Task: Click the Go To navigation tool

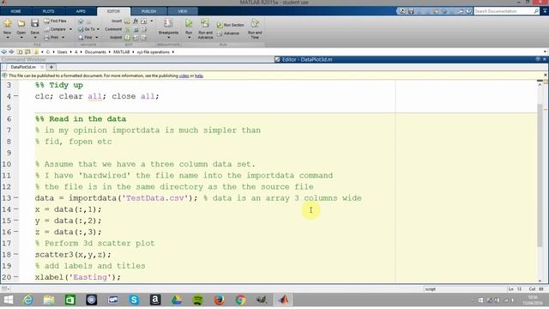Action: click(x=87, y=29)
